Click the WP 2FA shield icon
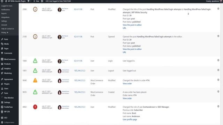The width and height of the screenshot is (223, 125). click(x=2, y=112)
